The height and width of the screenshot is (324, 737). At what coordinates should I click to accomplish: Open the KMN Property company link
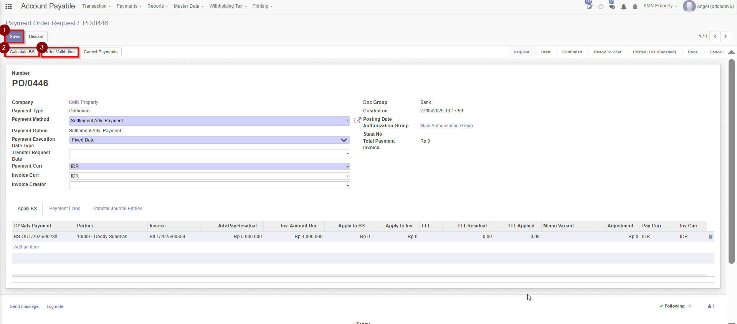click(84, 102)
